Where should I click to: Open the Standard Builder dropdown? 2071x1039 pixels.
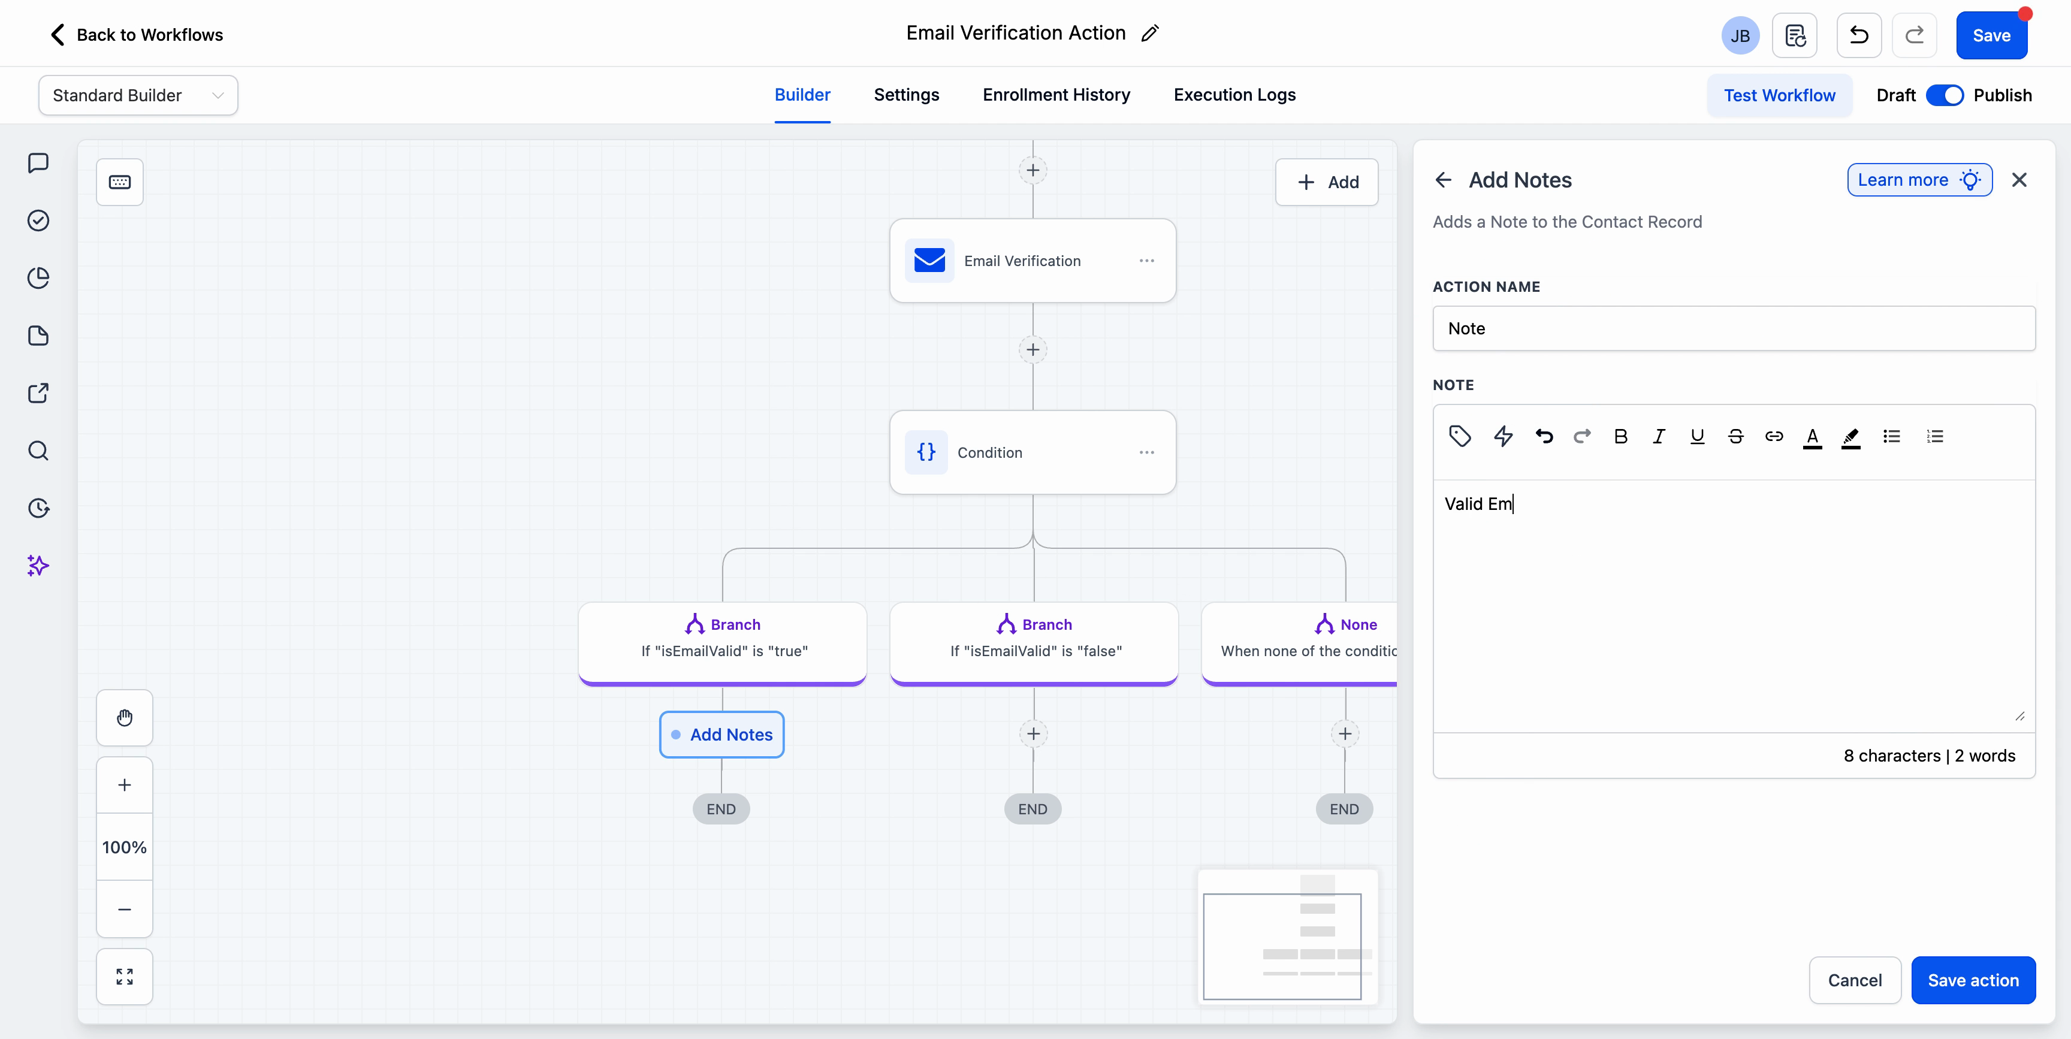137,95
